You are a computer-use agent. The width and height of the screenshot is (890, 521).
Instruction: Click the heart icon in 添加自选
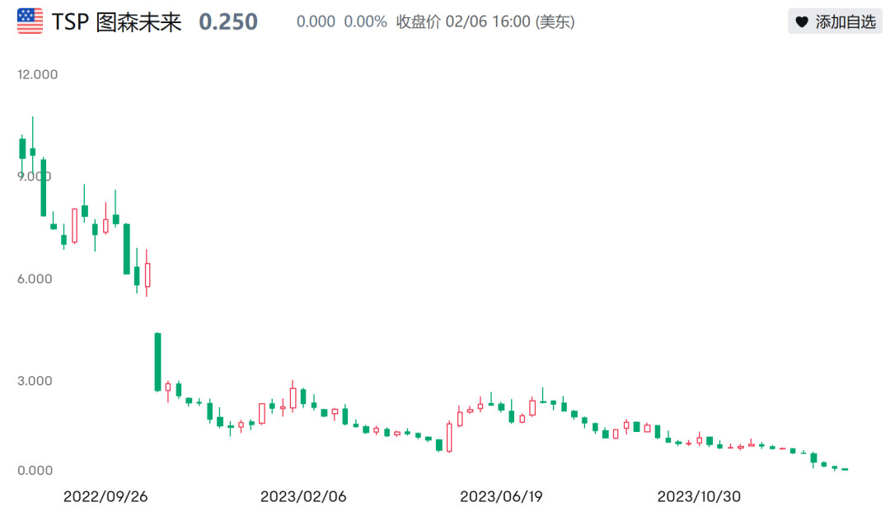(802, 22)
